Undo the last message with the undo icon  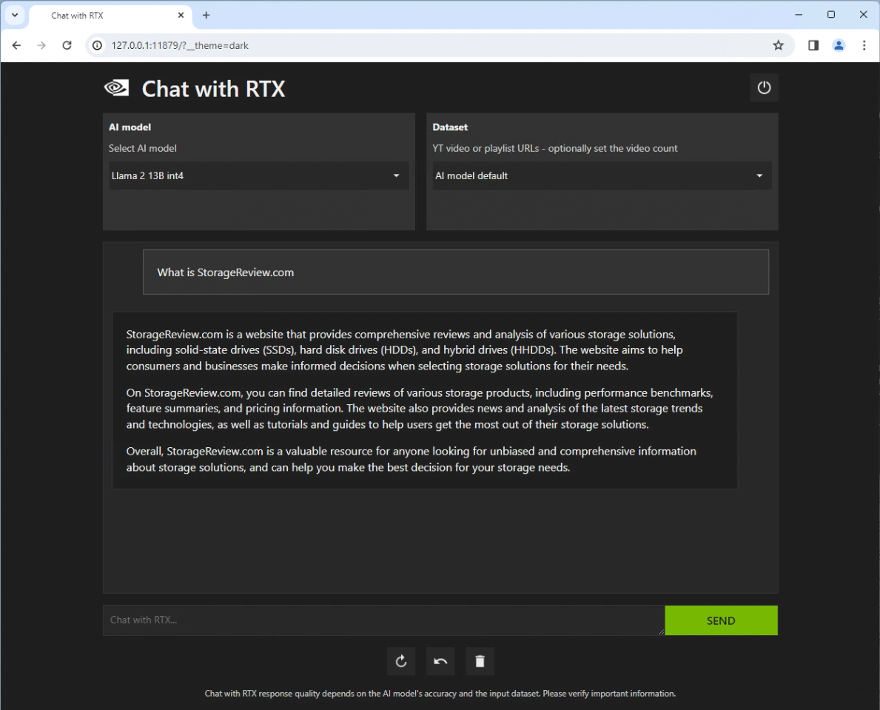click(x=440, y=661)
